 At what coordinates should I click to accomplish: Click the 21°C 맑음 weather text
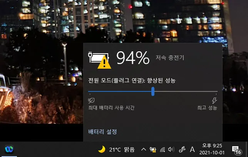(x=122, y=150)
